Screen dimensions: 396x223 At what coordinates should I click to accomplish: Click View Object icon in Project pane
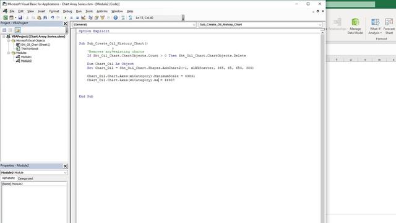point(11,30)
